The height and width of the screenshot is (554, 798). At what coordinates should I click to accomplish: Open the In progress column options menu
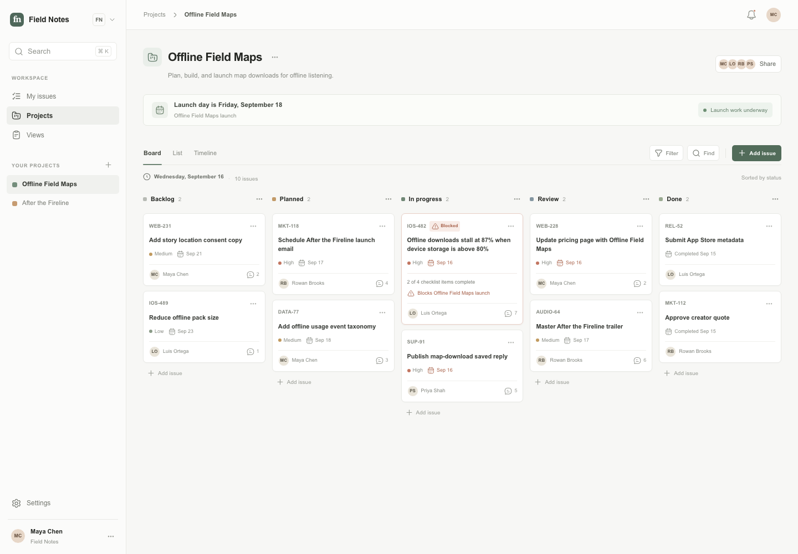pos(517,199)
